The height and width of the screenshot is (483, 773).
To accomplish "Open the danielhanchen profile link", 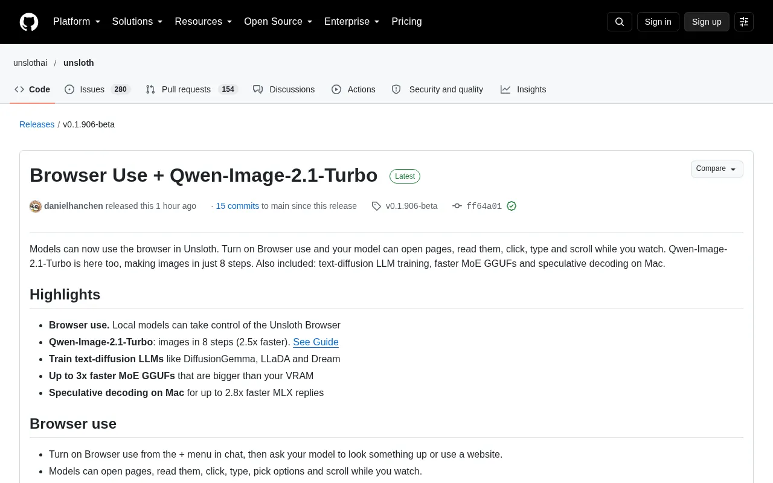I will (74, 206).
